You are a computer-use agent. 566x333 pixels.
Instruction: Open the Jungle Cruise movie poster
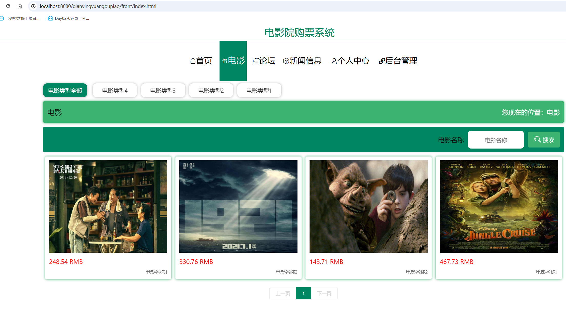pos(499,207)
